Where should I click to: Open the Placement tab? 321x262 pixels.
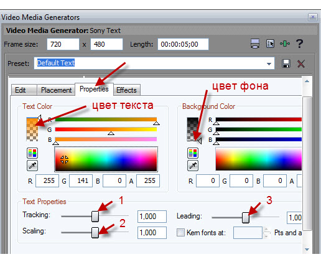pyautogui.click(x=56, y=90)
